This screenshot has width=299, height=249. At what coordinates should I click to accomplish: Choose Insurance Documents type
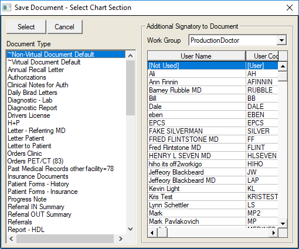[x=66, y=176]
